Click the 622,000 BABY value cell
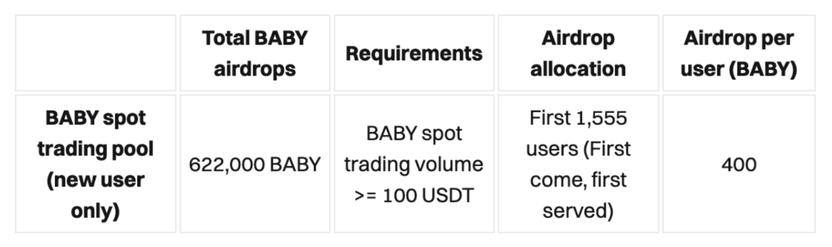832x247 pixels. tap(255, 164)
